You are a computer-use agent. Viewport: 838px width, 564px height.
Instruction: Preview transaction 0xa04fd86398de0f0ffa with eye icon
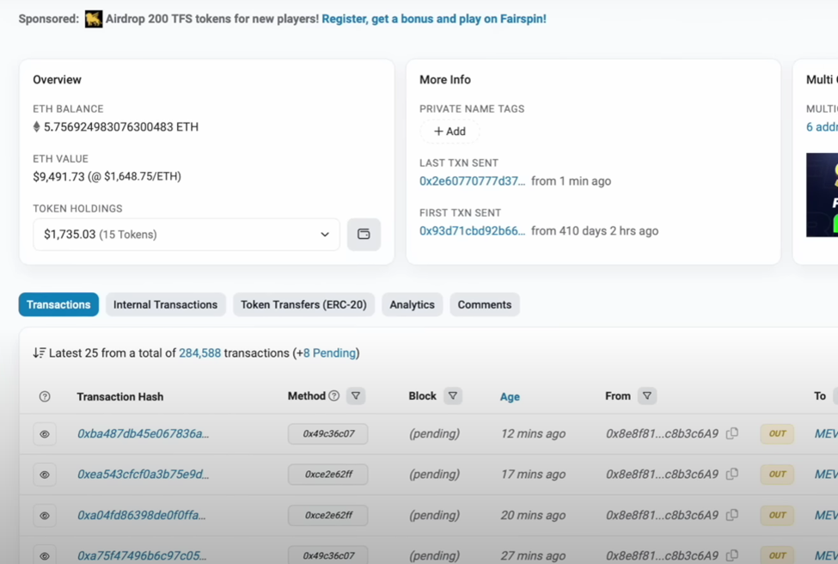45,515
